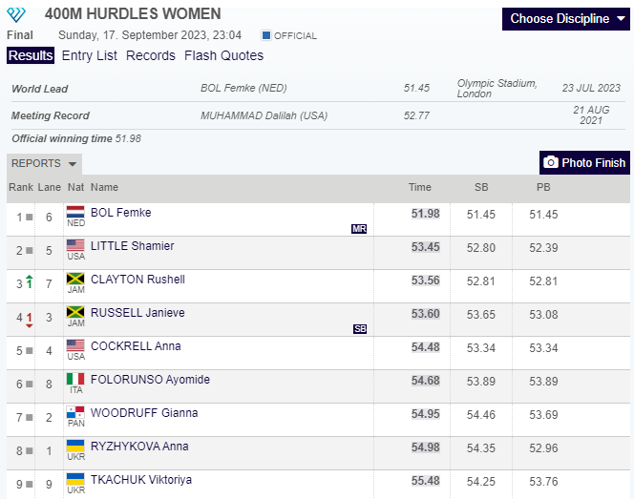Click the Netherlands flag beside BOL Femke
The height and width of the screenshot is (499, 634).
[75, 213]
